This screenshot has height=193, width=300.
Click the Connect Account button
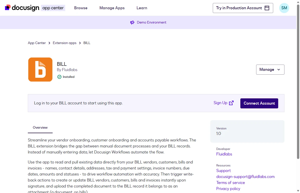coord(259,103)
